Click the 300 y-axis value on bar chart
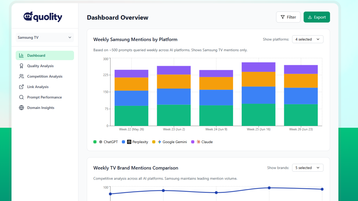The width and height of the screenshot is (358, 201). [106, 59]
